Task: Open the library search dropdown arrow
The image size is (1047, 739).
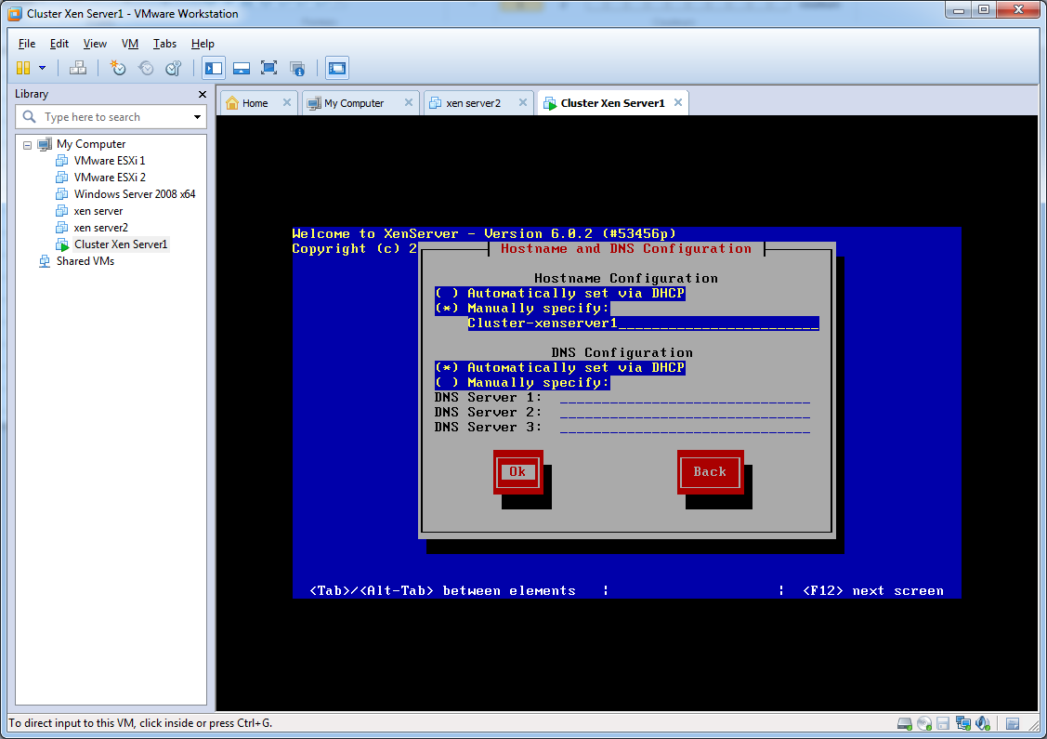Action: (x=197, y=117)
